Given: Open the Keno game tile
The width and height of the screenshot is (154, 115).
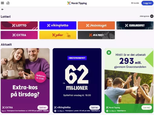Looking at the screenshot, I should pyautogui.click(x=96, y=35).
